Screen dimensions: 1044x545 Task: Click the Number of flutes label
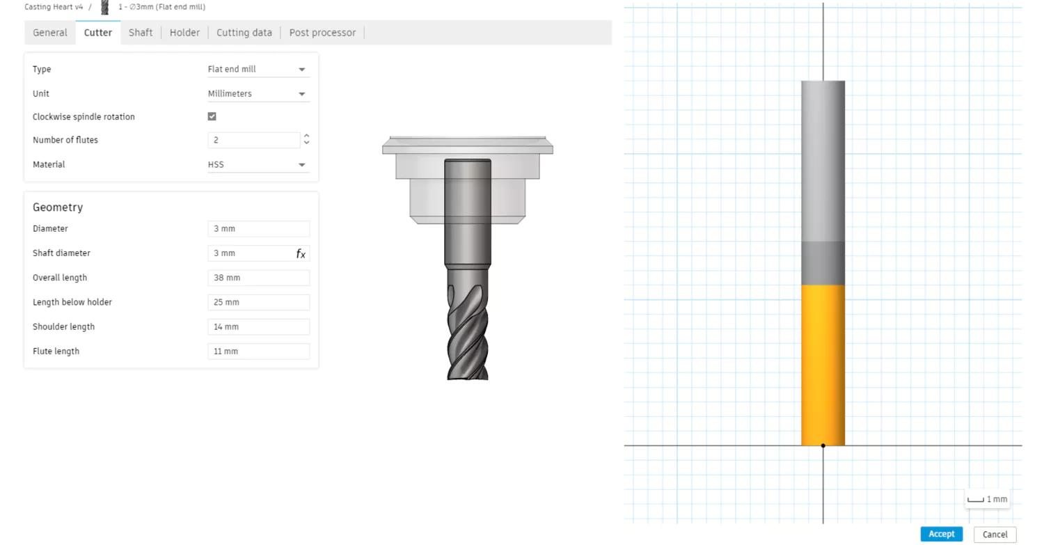point(65,140)
